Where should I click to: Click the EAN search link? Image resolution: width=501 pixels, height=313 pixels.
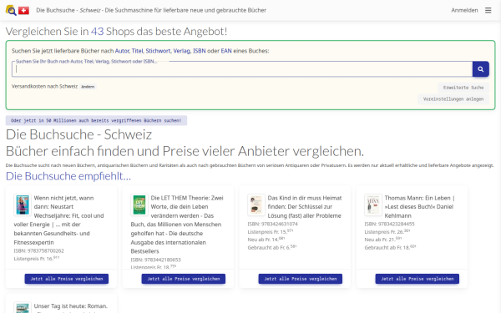pyautogui.click(x=226, y=51)
